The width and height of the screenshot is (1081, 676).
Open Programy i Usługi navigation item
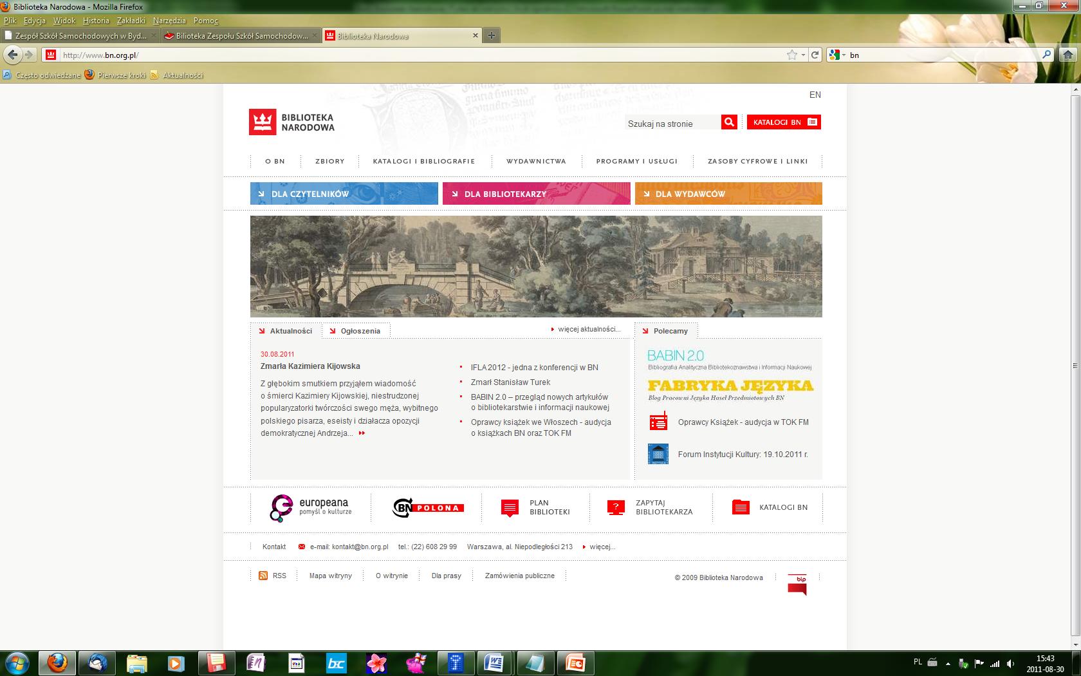point(637,161)
